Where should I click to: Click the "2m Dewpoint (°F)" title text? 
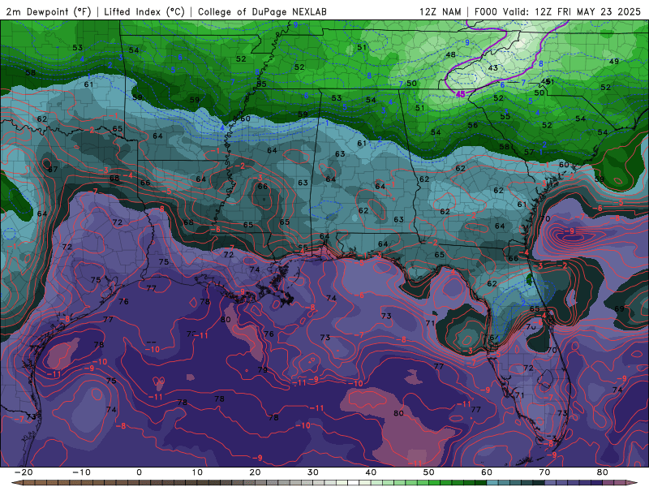point(48,11)
